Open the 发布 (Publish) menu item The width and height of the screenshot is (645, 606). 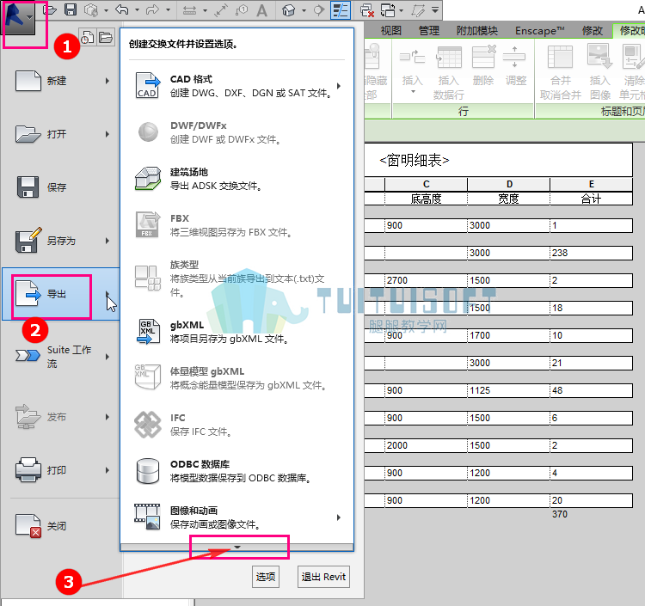[61, 417]
